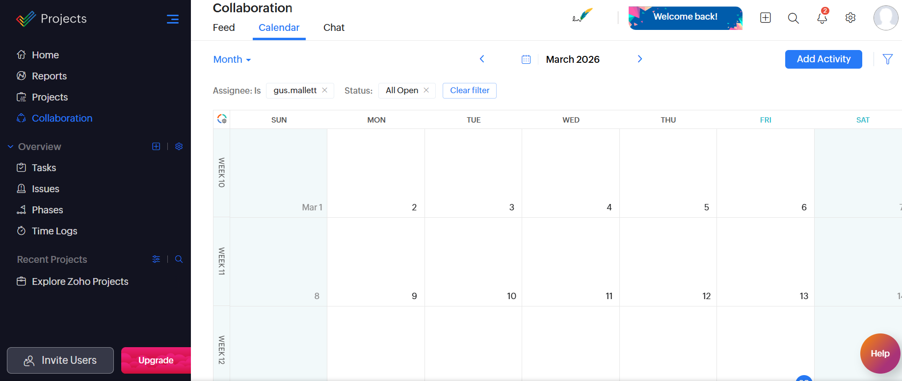This screenshot has height=381, width=902.
Task: Click the Welcome back! banner
Action: (686, 18)
